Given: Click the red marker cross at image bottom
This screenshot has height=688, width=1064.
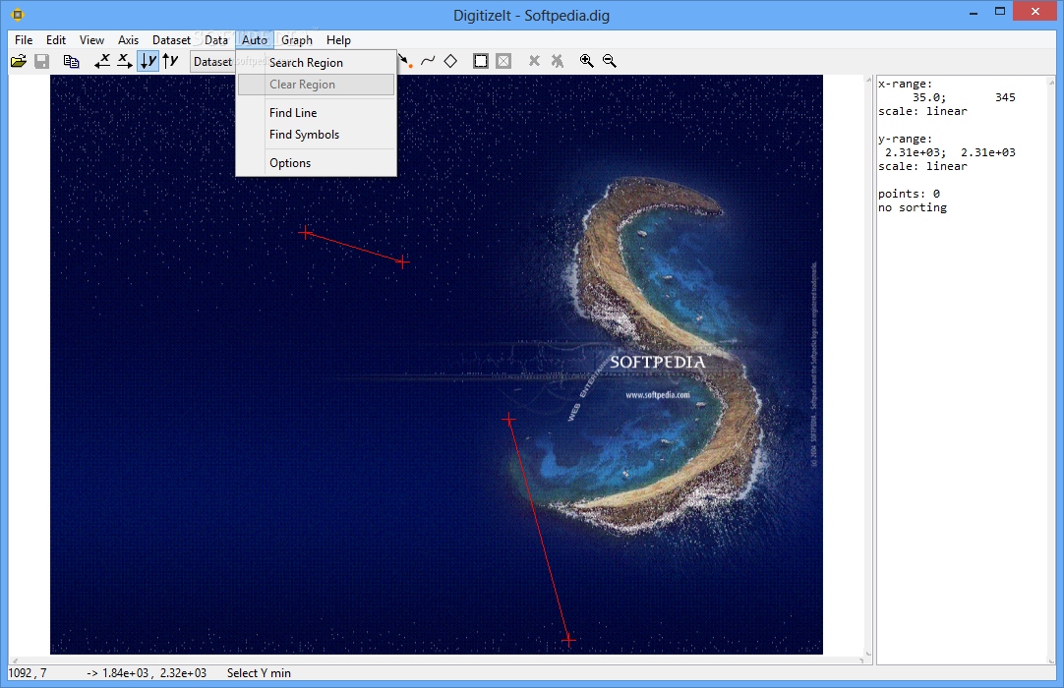Looking at the screenshot, I should pos(568,640).
